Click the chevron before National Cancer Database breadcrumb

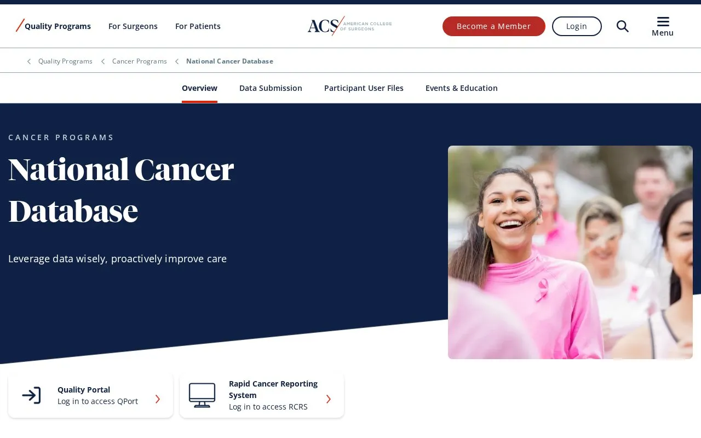[x=177, y=61]
